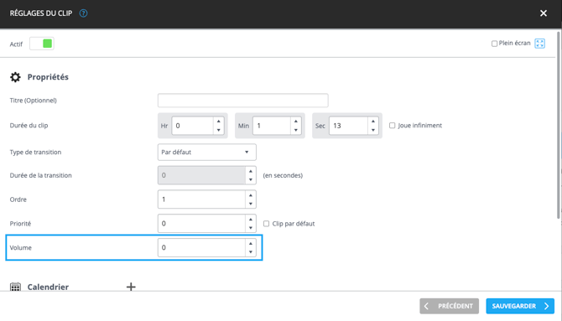This screenshot has width=562, height=321.
Task: Click the Sauvegarder button
Action: [520, 306]
